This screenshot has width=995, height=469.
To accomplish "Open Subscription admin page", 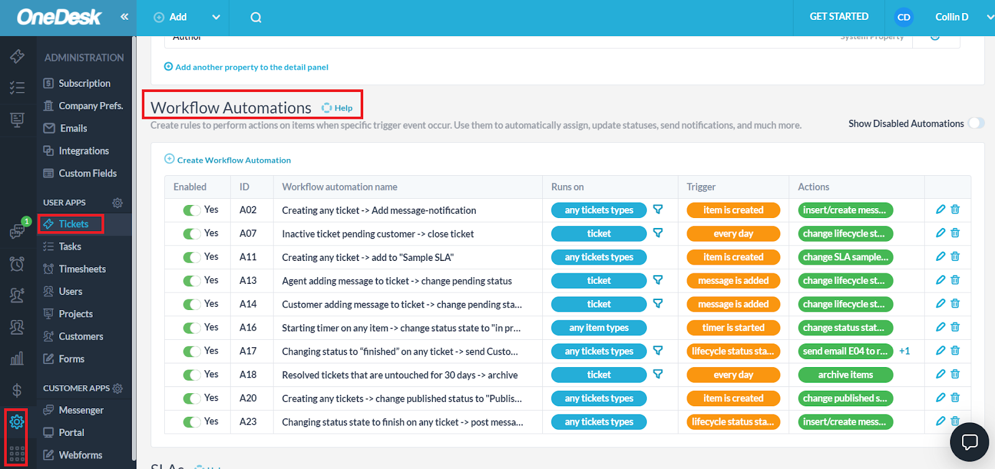I will 84,83.
